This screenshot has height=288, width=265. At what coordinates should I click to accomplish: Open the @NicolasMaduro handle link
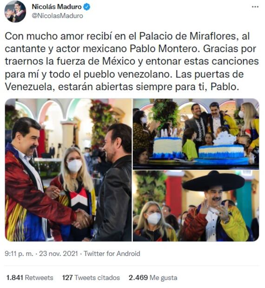(57, 16)
